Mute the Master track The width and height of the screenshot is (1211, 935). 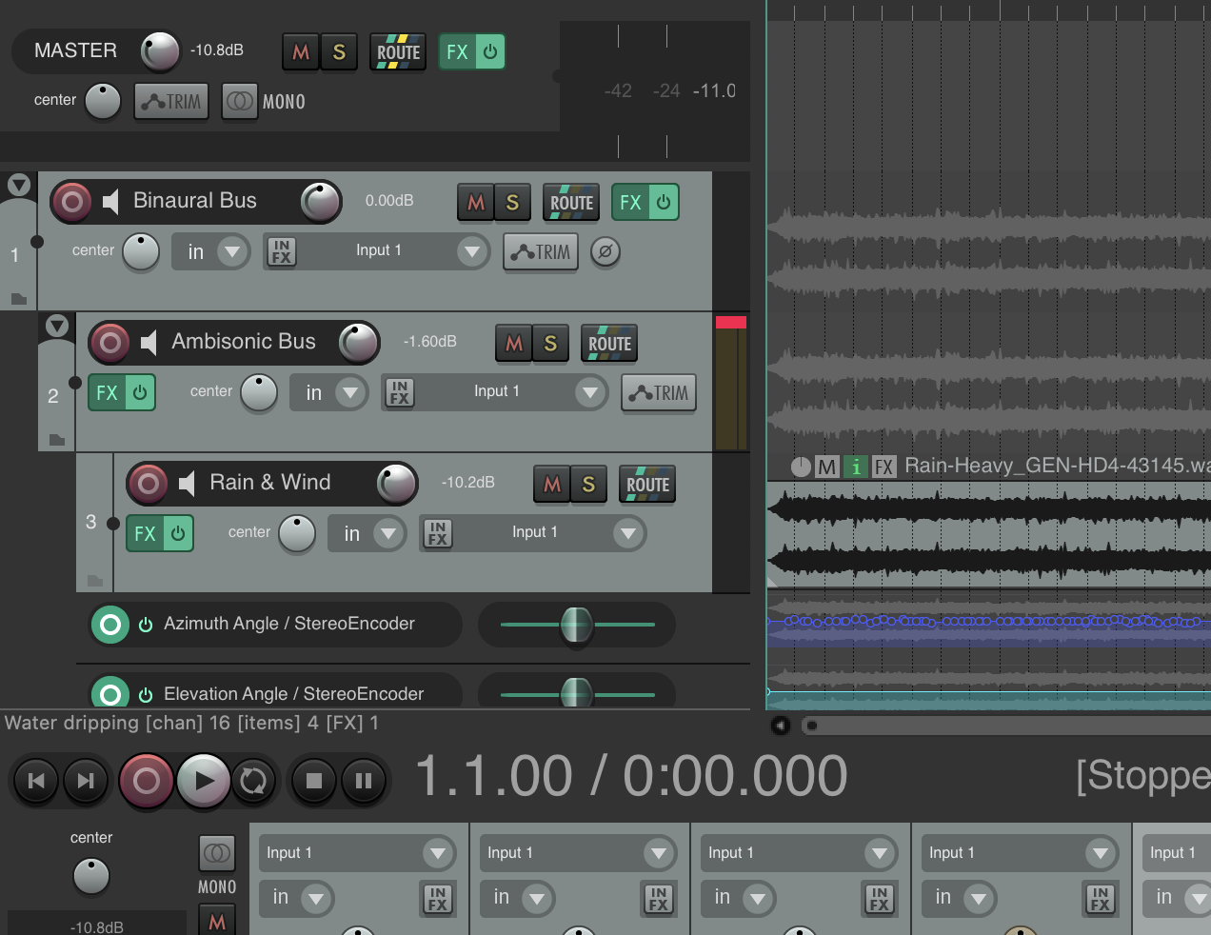pyautogui.click(x=301, y=52)
